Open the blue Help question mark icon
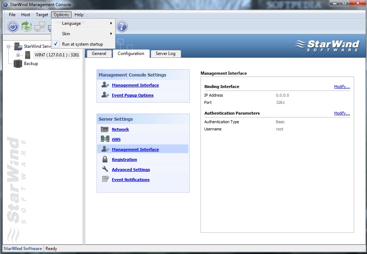Viewport: 367px width, 254px height. [x=122, y=27]
